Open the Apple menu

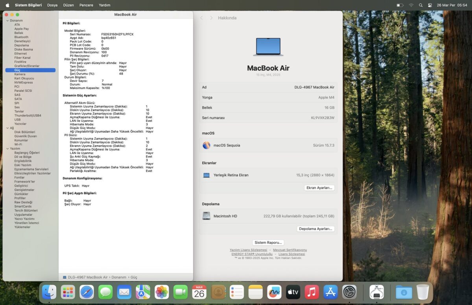pos(7,5)
